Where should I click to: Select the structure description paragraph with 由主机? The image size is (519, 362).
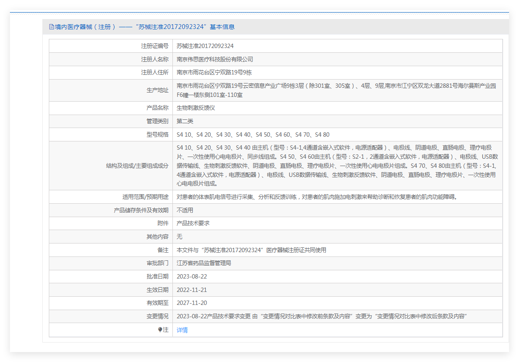click(x=337, y=166)
